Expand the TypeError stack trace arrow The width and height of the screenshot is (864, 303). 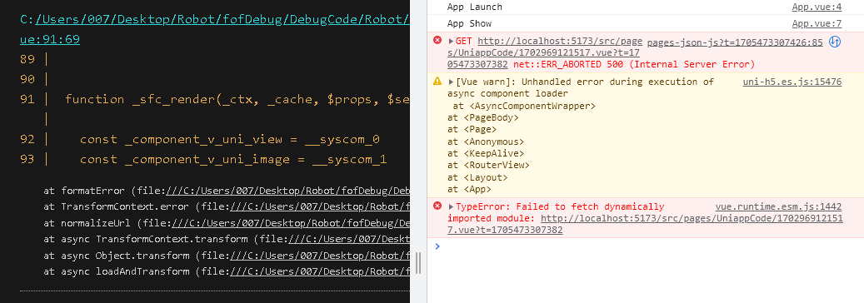coord(452,206)
